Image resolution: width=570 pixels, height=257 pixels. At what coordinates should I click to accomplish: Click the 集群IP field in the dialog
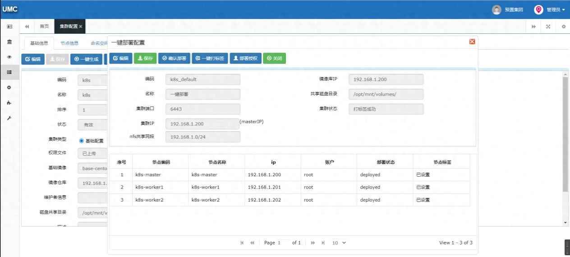202,124
